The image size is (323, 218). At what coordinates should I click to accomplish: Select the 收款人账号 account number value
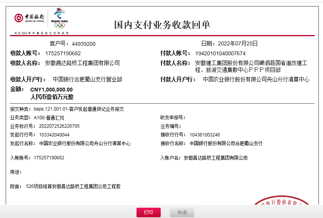point(63,53)
